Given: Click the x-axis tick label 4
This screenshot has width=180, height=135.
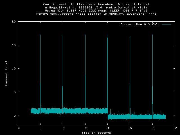Looking at the screenshot, I should coord(108,128).
